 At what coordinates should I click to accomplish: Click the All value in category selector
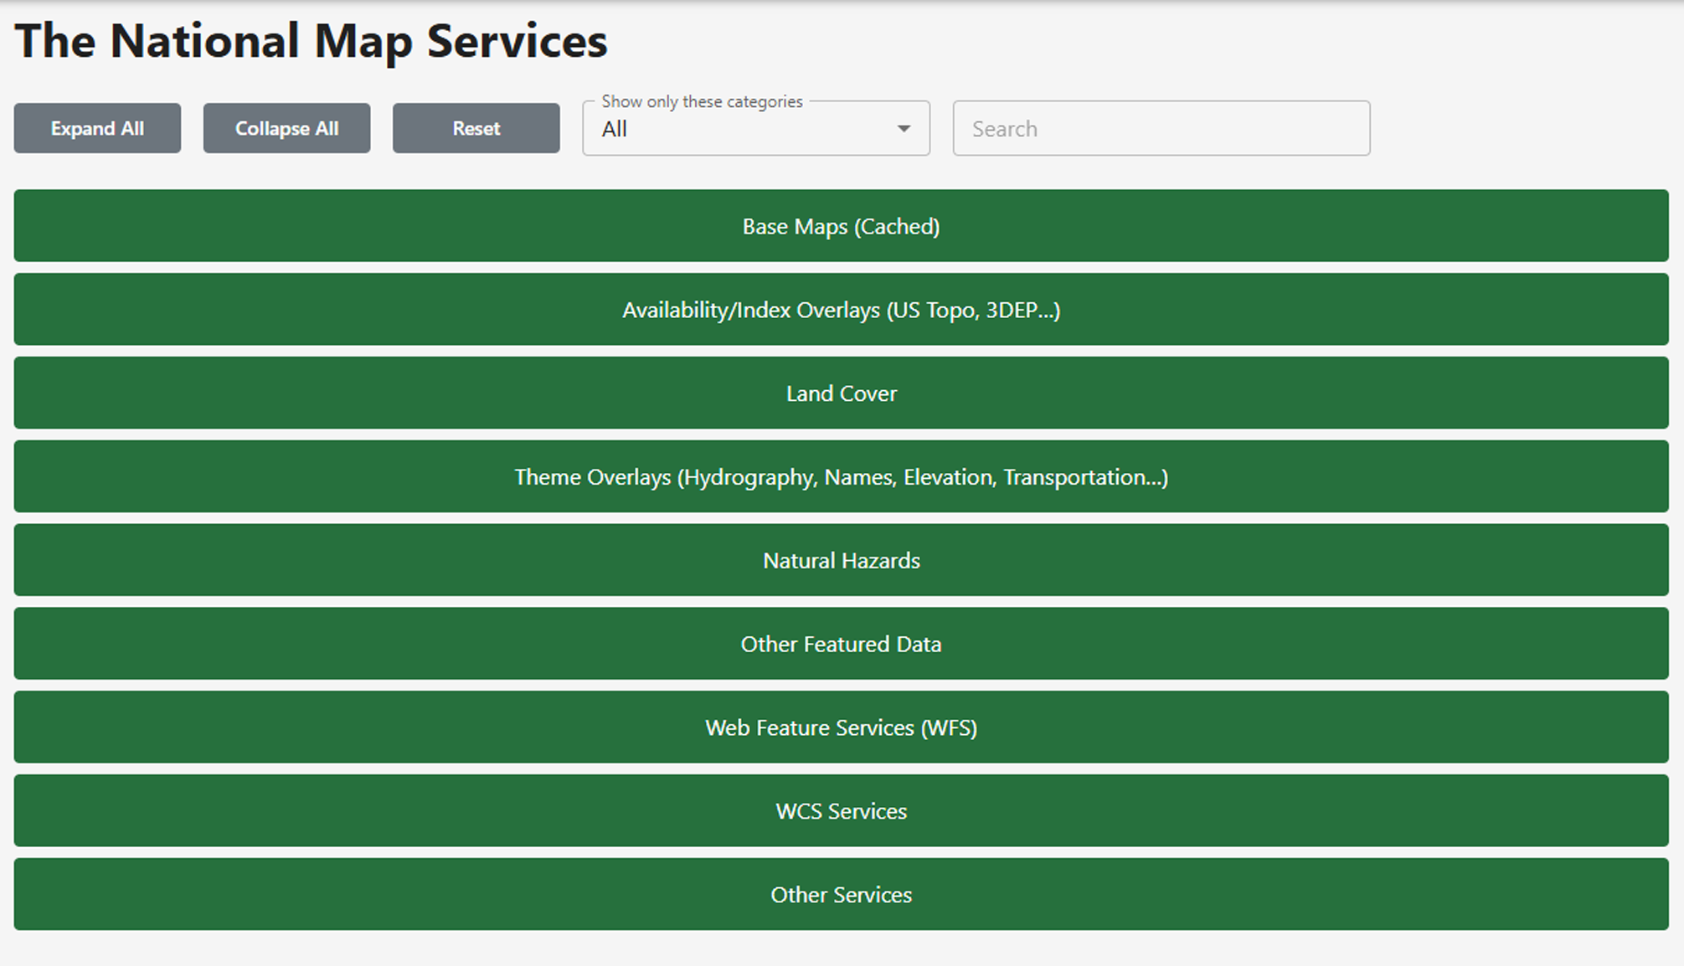[614, 130]
